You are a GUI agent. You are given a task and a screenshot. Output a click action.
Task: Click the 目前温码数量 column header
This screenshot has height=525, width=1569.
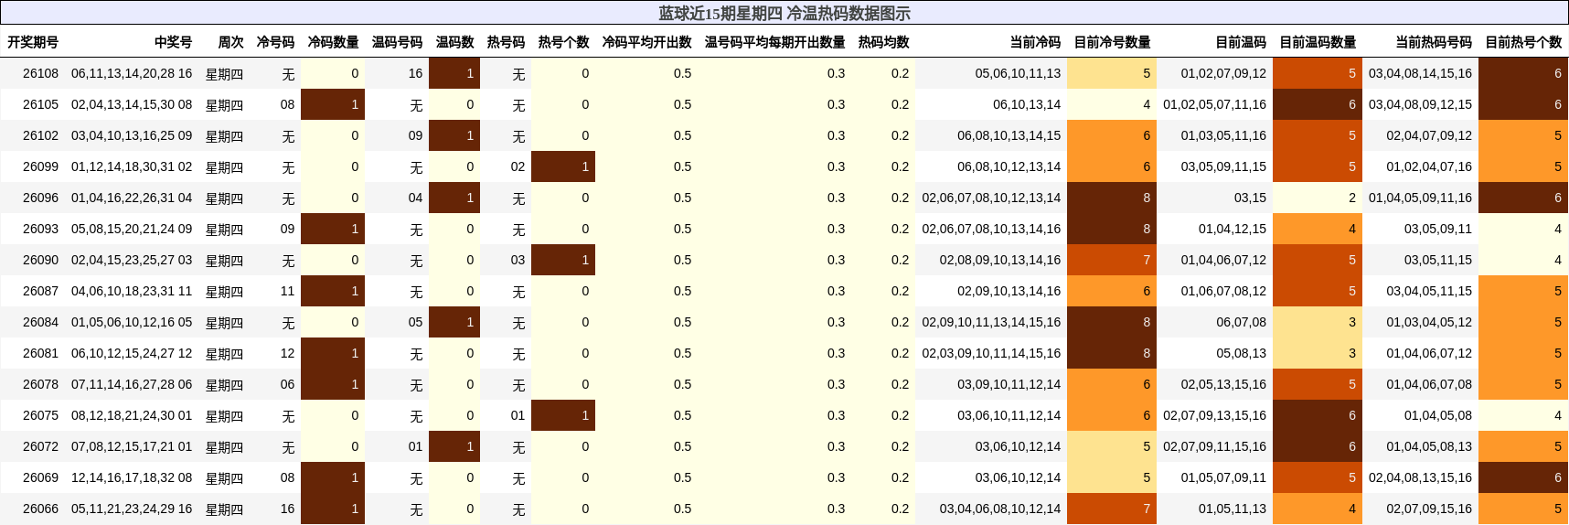[x=1318, y=42]
